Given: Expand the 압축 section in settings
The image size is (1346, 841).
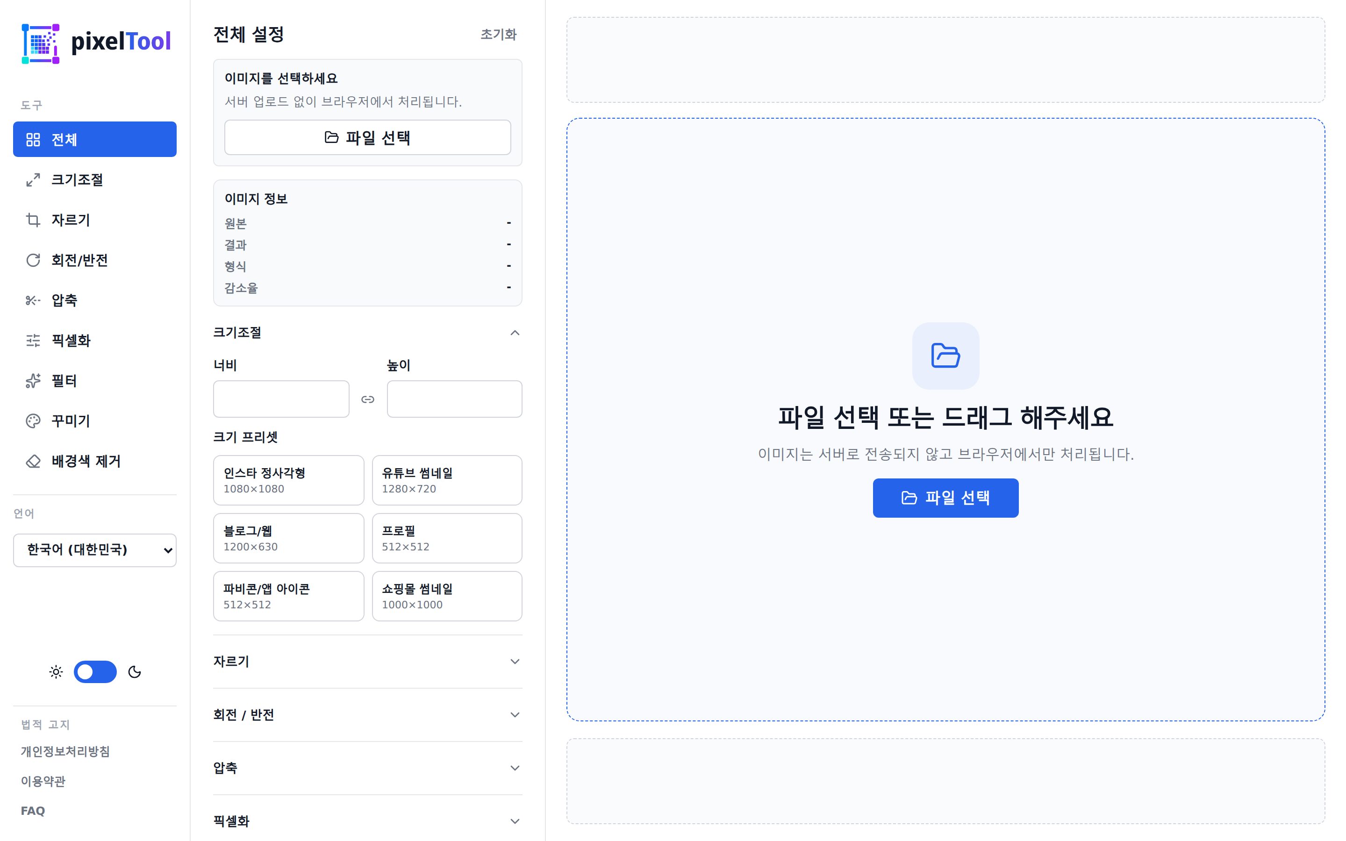Looking at the screenshot, I should [368, 768].
